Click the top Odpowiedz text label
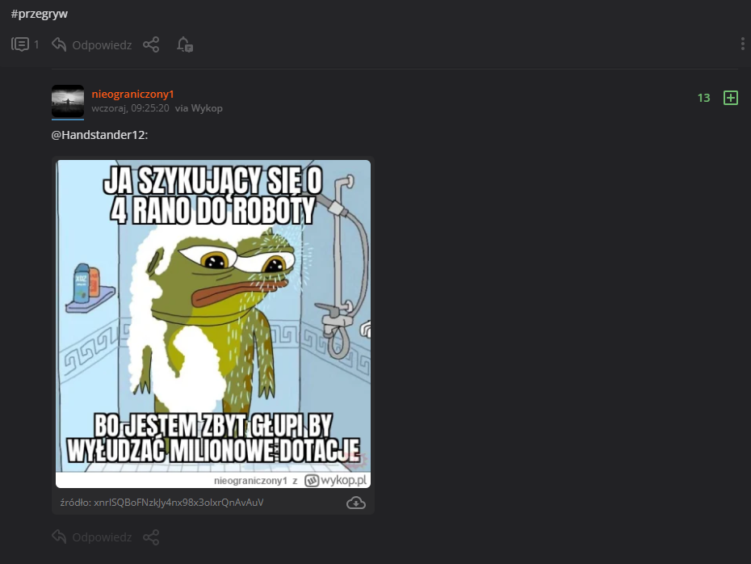This screenshot has height=564, width=751. [102, 45]
